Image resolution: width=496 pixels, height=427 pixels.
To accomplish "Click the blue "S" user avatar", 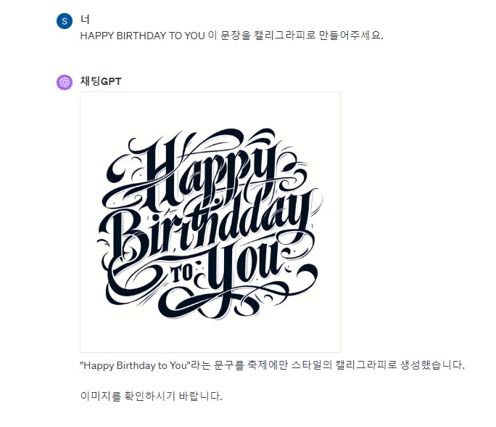I will pyautogui.click(x=65, y=21).
